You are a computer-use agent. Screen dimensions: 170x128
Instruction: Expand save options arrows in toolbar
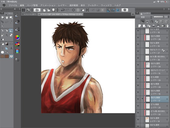57,10
